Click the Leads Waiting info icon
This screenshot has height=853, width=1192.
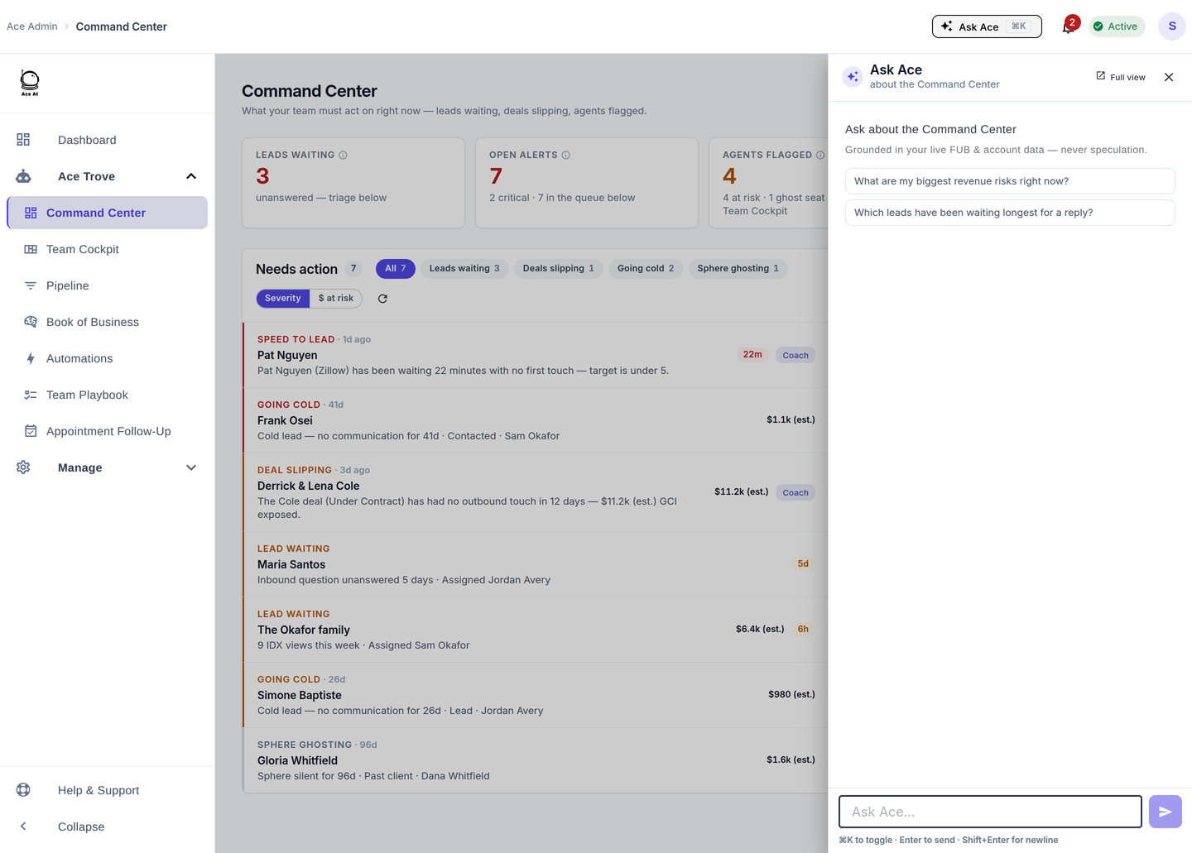click(343, 156)
